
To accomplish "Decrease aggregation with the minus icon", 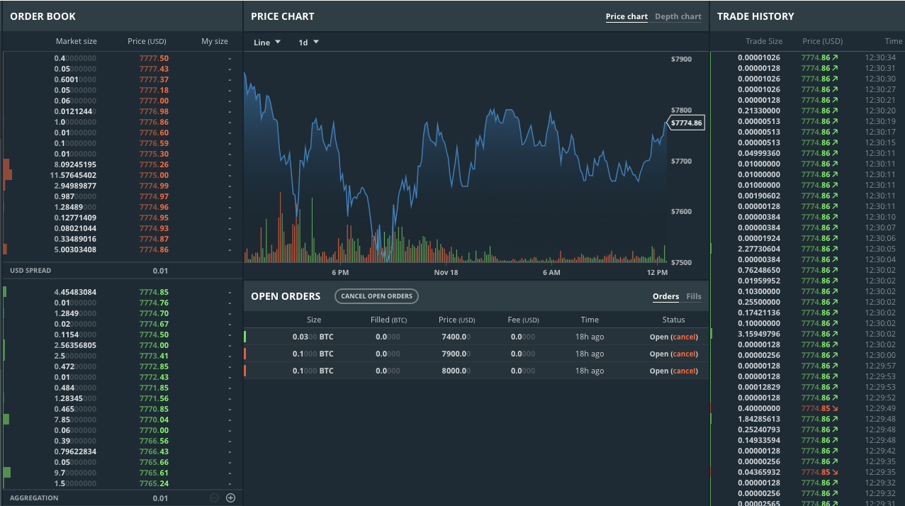I will [214, 498].
